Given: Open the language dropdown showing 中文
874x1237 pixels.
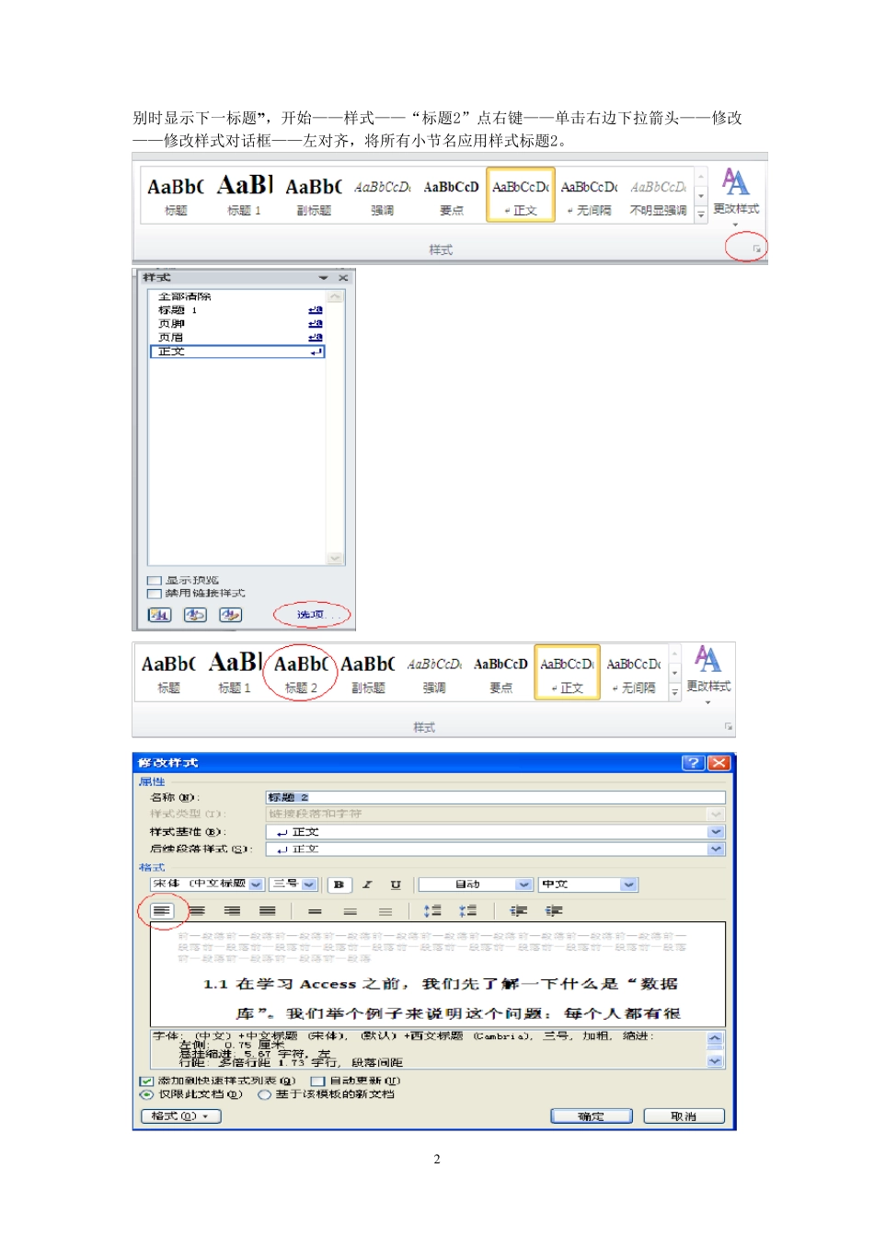Looking at the screenshot, I should pos(629,884).
